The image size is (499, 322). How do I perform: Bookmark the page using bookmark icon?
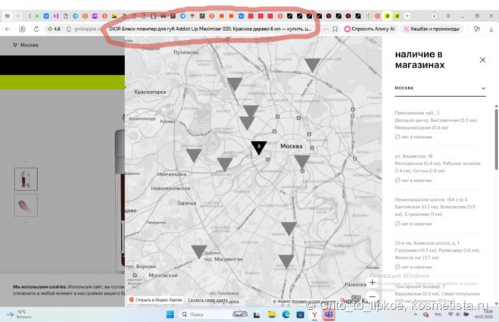[335, 29]
